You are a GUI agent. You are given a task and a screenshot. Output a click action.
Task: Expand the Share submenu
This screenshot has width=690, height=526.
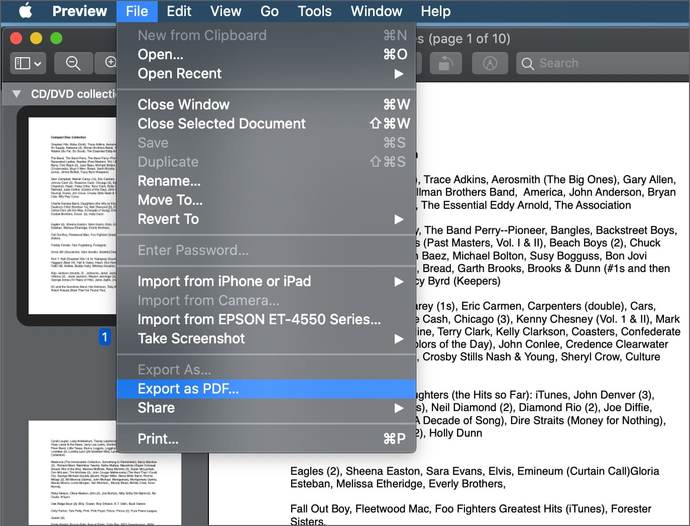click(266, 408)
